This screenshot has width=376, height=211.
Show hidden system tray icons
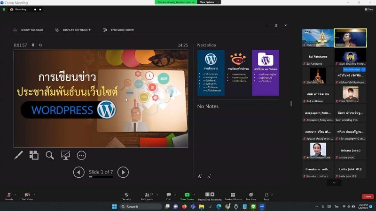point(316,206)
